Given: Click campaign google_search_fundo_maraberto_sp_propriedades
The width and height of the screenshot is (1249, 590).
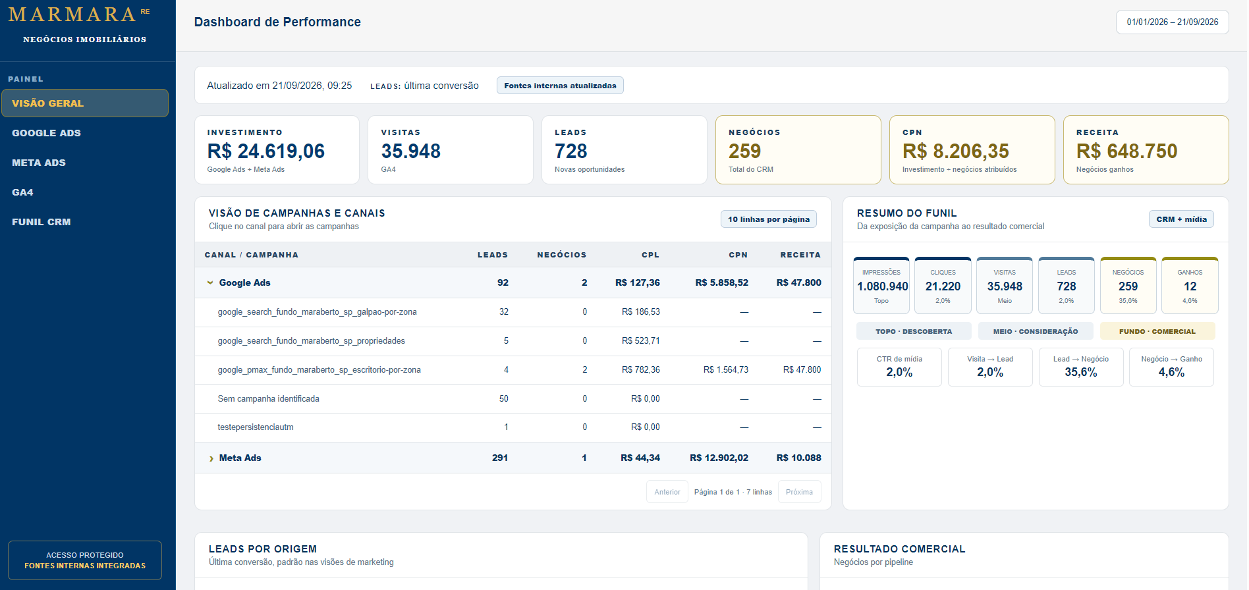Looking at the screenshot, I should click(311, 341).
